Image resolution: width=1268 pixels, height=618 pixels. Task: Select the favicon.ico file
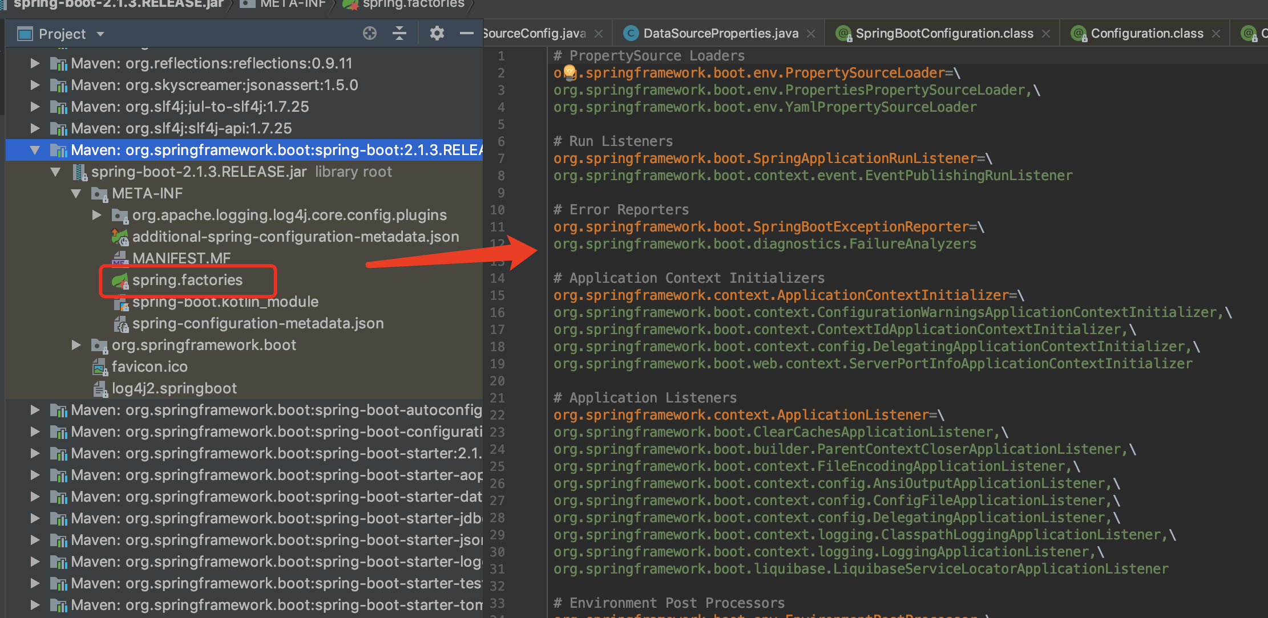(x=150, y=367)
